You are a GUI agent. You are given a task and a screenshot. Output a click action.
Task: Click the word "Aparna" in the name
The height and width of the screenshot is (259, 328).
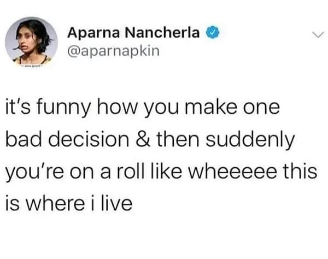(x=91, y=32)
